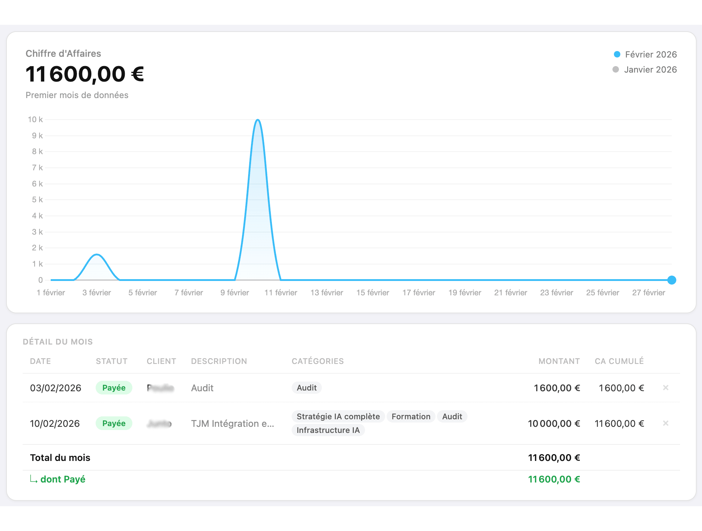Click the 11 600,00 € revenue headline
This screenshot has width=702, height=531.
pos(85,74)
